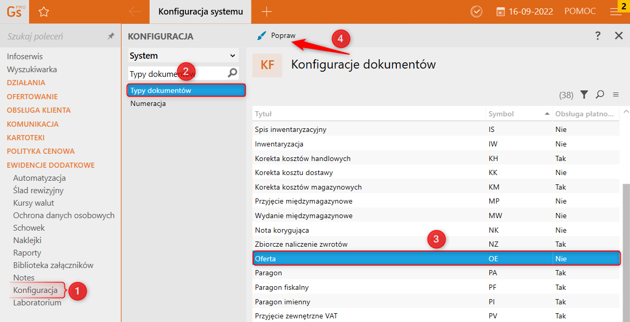Click the favorites star icon
The image size is (630, 322).
44,11
